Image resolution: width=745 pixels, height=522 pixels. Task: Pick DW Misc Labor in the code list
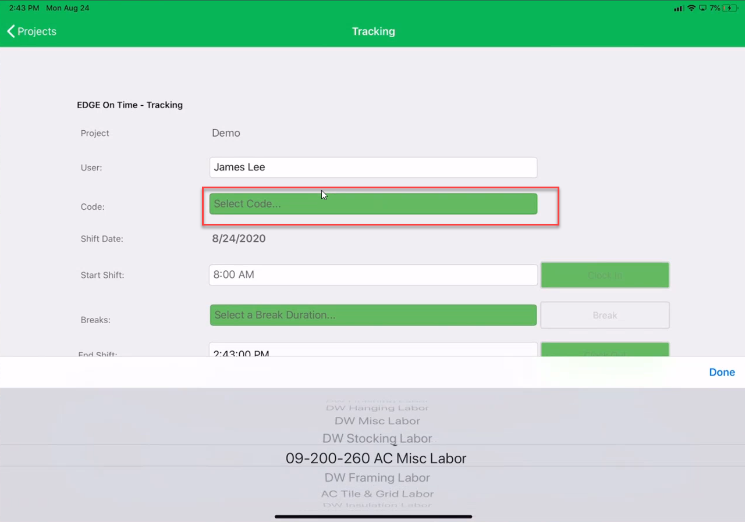pos(377,421)
